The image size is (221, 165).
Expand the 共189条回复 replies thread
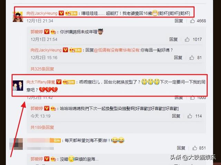42,127
